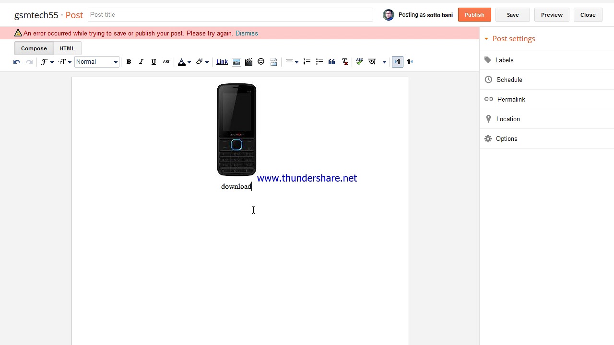The image size is (614, 345).
Task: Collapse the Post settings panel
Action: click(509, 39)
